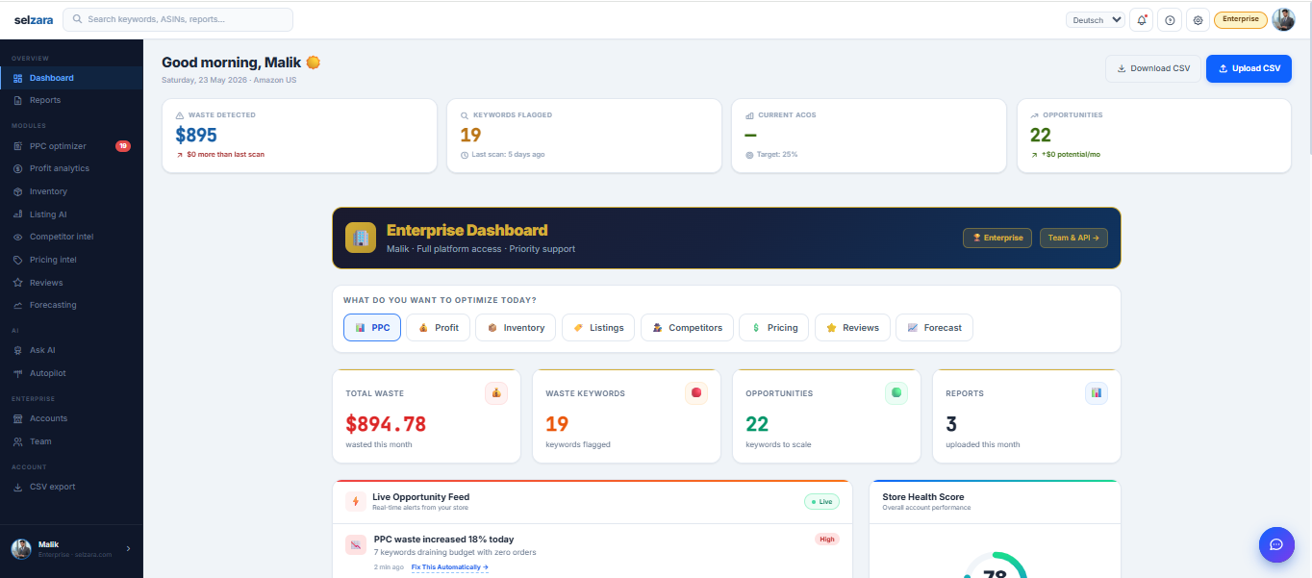1312x578 pixels.
Task: Click the Last scan: 5 days ago text
Action: pos(507,154)
